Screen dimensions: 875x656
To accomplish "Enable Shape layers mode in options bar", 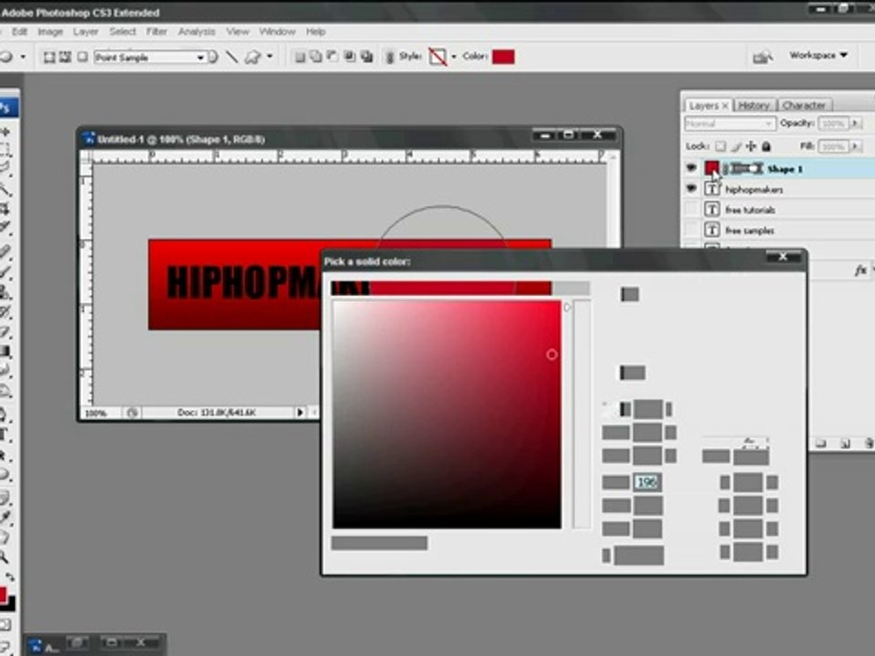I will click(x=49, y=56).
